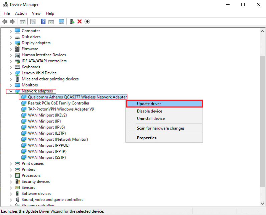
Task: Click the red X uninstall device icon
Action: (80, 21)
